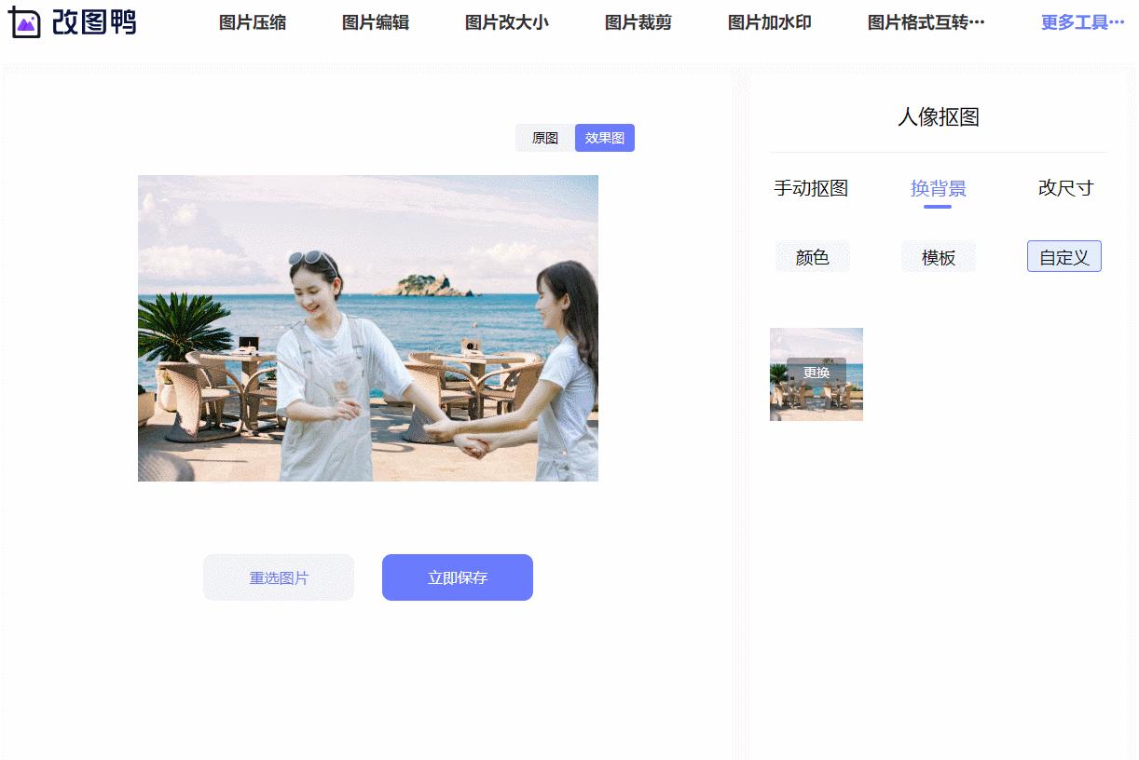Open the 图片裁剪 tool
Screen dimensions: 1139x760
pyautogui.click(x=637, y=22)
